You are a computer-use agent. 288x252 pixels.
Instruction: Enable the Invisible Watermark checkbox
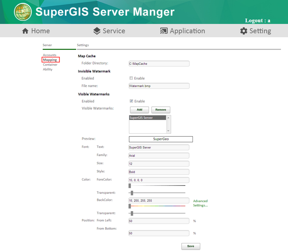pyautogui.click(x=131, y=78)
